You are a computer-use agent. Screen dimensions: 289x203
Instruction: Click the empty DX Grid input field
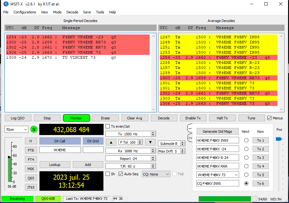tap(93, 150)
